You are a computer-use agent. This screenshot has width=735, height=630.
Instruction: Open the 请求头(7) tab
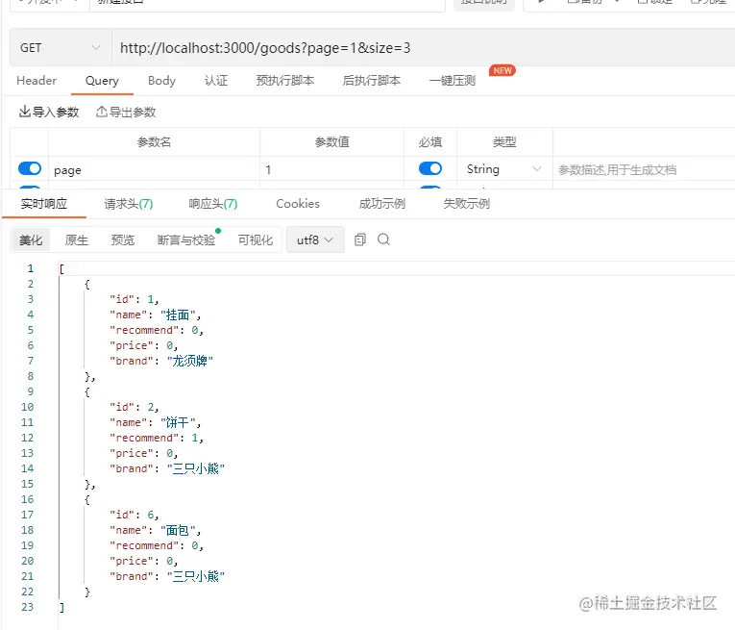[129, 204]
